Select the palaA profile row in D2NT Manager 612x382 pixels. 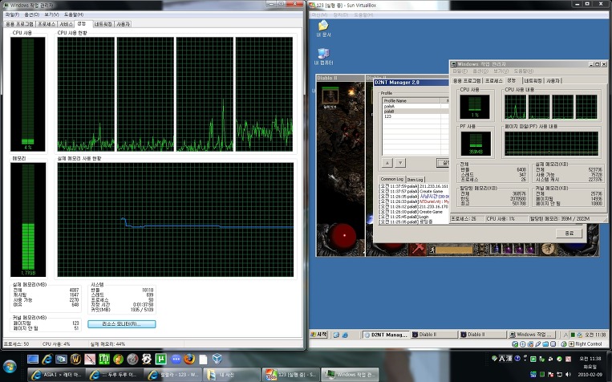click(415, 106)
